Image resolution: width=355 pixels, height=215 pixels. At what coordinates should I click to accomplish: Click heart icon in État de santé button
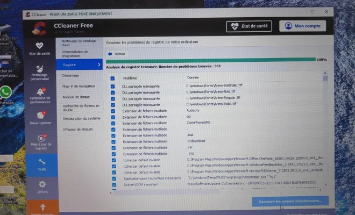click(x=235, y=26)
